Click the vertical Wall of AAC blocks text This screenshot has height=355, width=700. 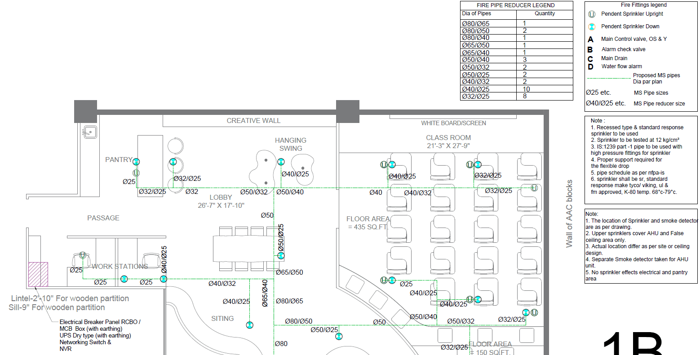point(569,214)
